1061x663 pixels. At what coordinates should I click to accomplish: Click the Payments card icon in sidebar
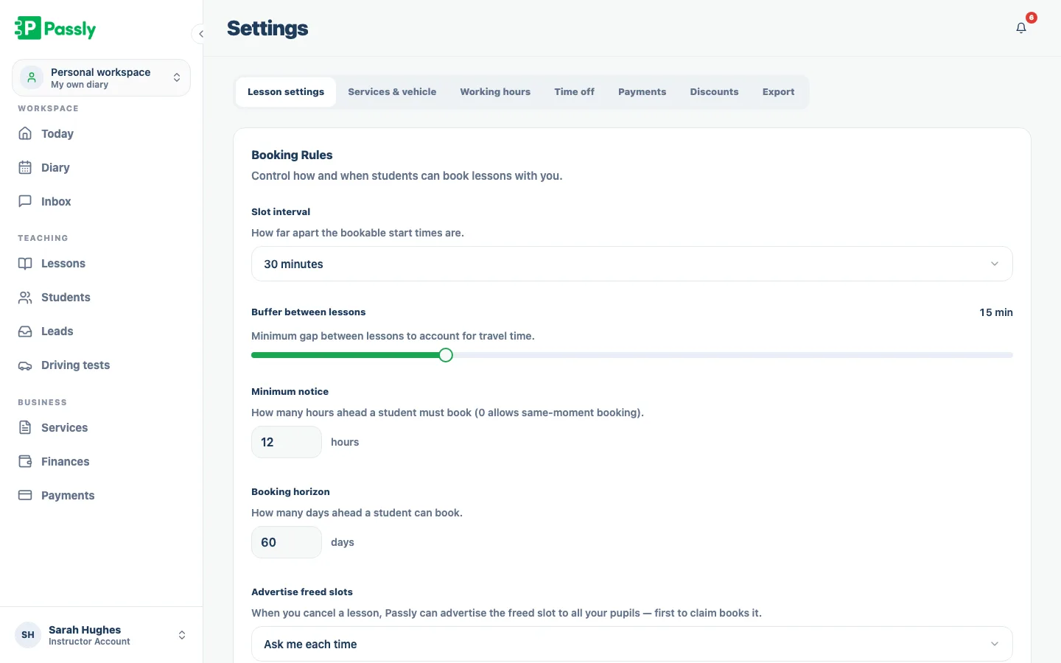tap(25, 495)
